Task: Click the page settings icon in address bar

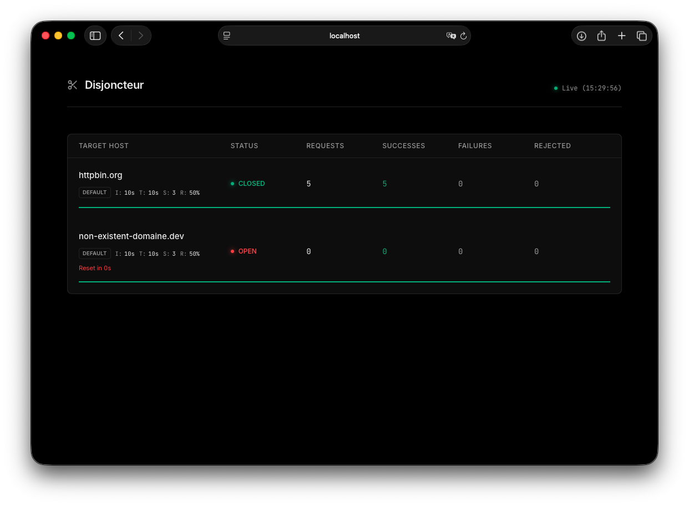Action: 227,36
